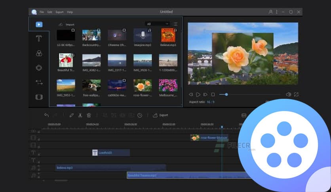331x192 pixels.
Task: Open the Filters panel icon in sidebar
Action: click(x=39, y=53)
